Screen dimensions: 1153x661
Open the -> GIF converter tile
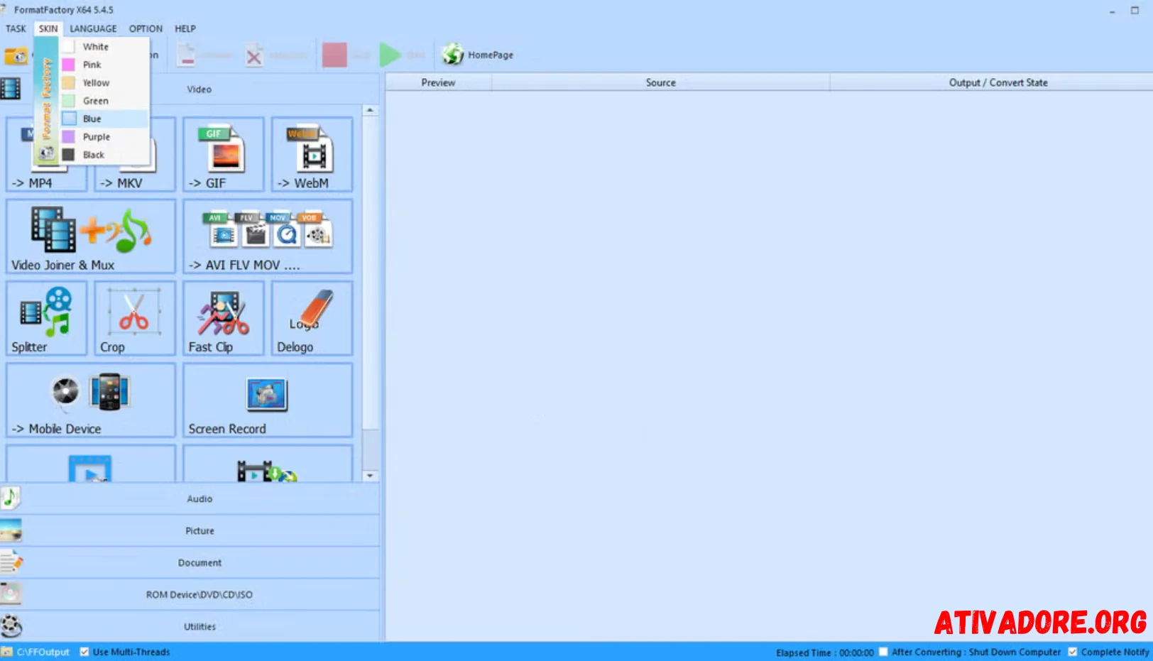tap(224, 155)
